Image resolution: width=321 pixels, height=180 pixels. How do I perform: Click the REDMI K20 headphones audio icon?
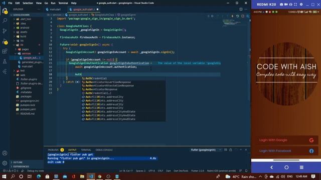coord(291,4)
